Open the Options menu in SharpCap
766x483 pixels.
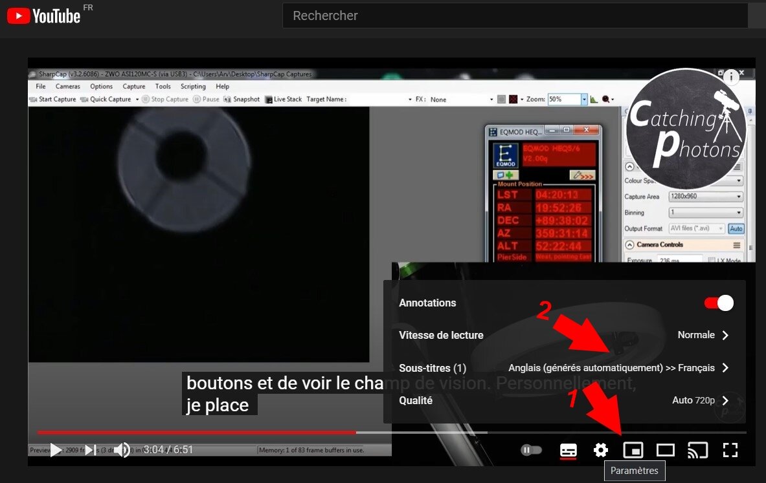101,87
